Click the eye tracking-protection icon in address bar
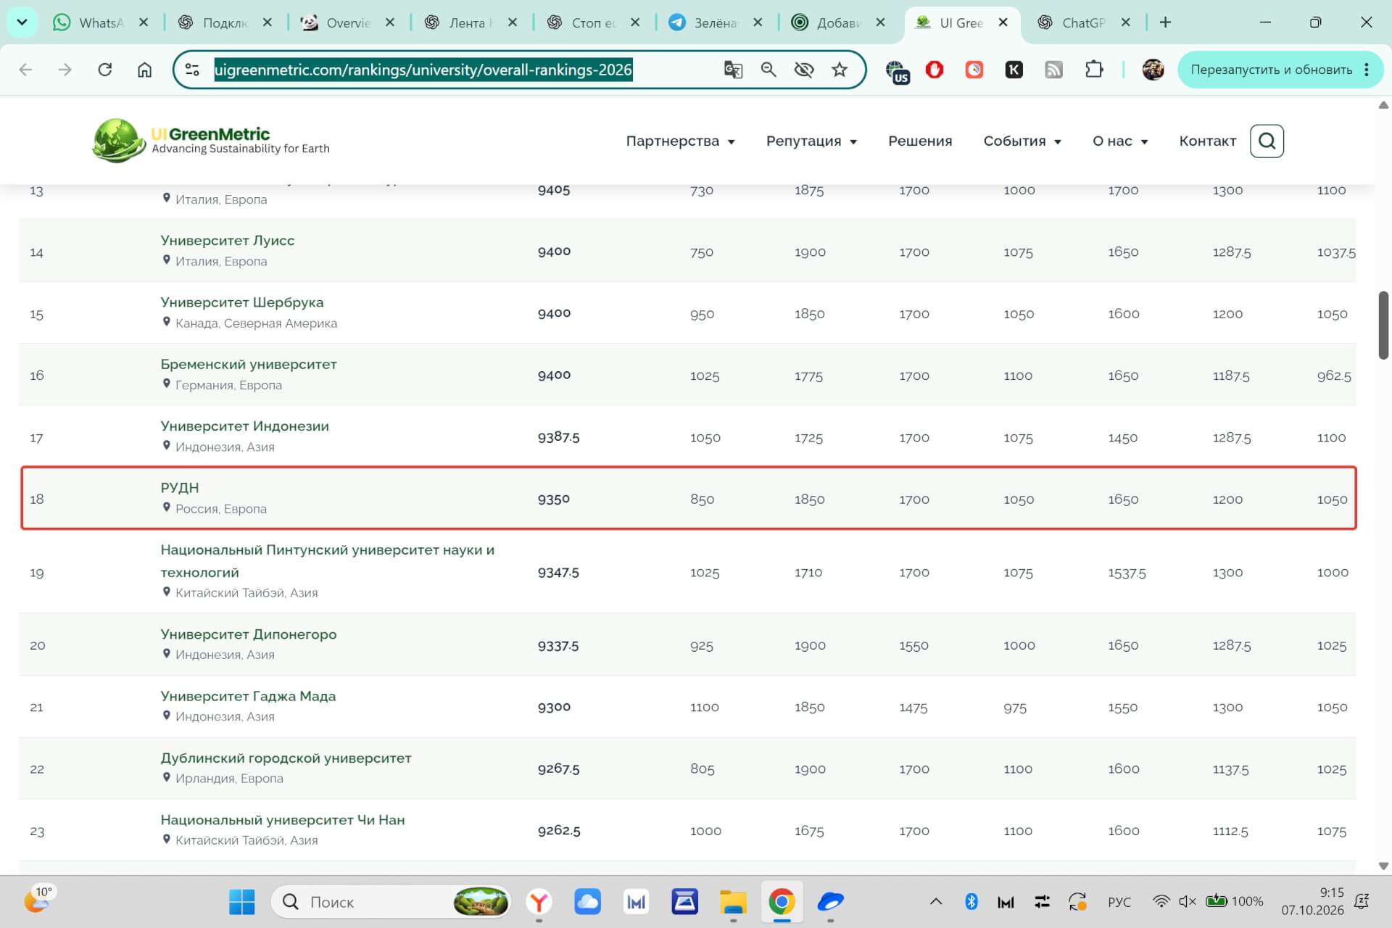The height and width of the screenshot is (928, 1392). 804,70
